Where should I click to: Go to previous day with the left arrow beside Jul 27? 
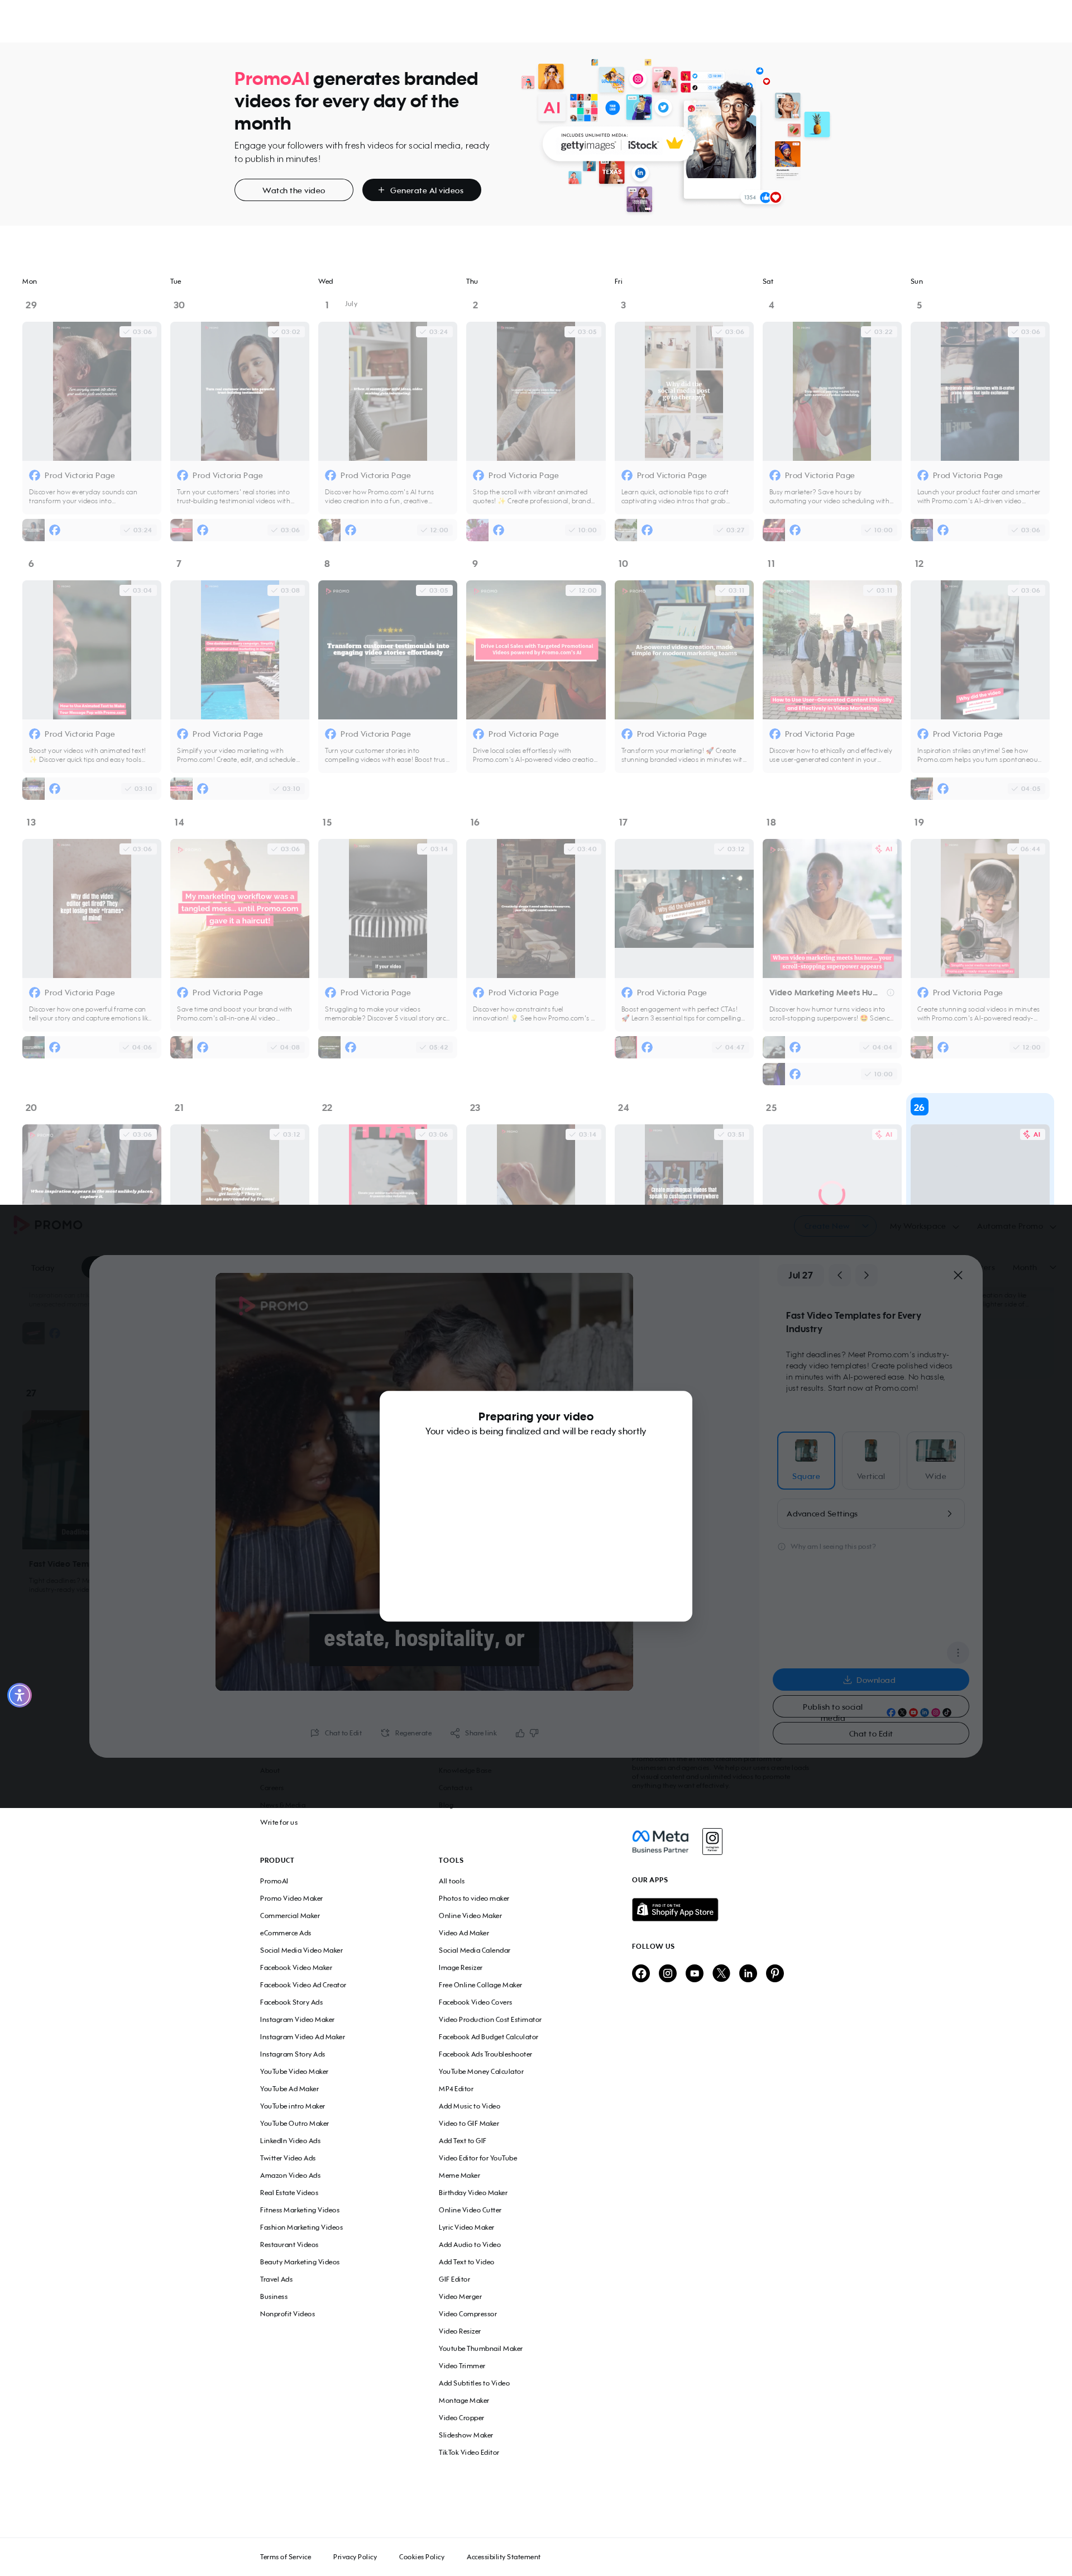point(840,1275)
